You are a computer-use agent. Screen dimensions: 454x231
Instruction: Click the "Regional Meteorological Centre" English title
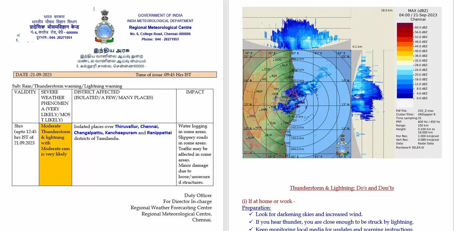pyautogui.click(x=160, y=27)
